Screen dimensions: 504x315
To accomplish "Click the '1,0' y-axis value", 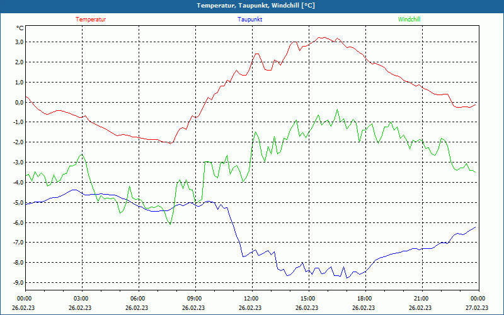I will (x=20, y=83).
